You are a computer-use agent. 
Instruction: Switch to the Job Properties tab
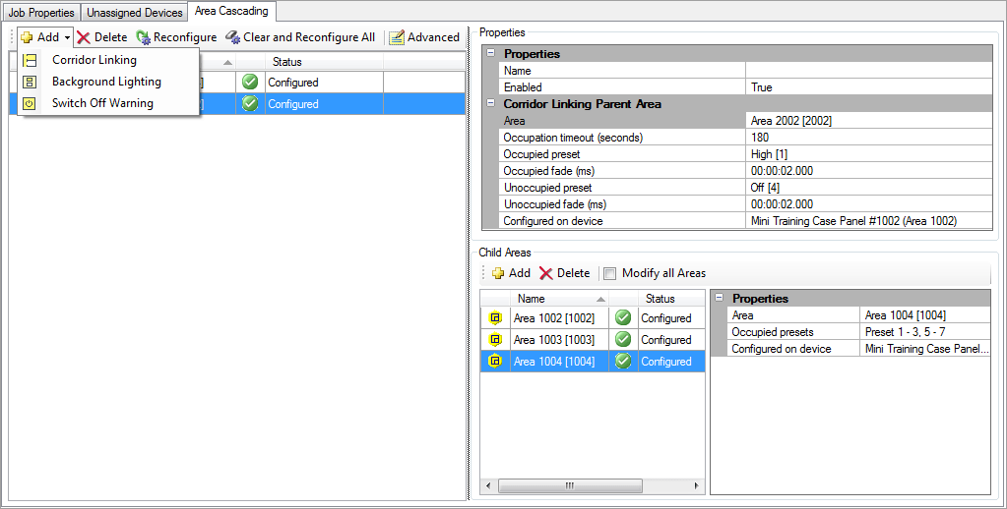(x=41, y=12)
